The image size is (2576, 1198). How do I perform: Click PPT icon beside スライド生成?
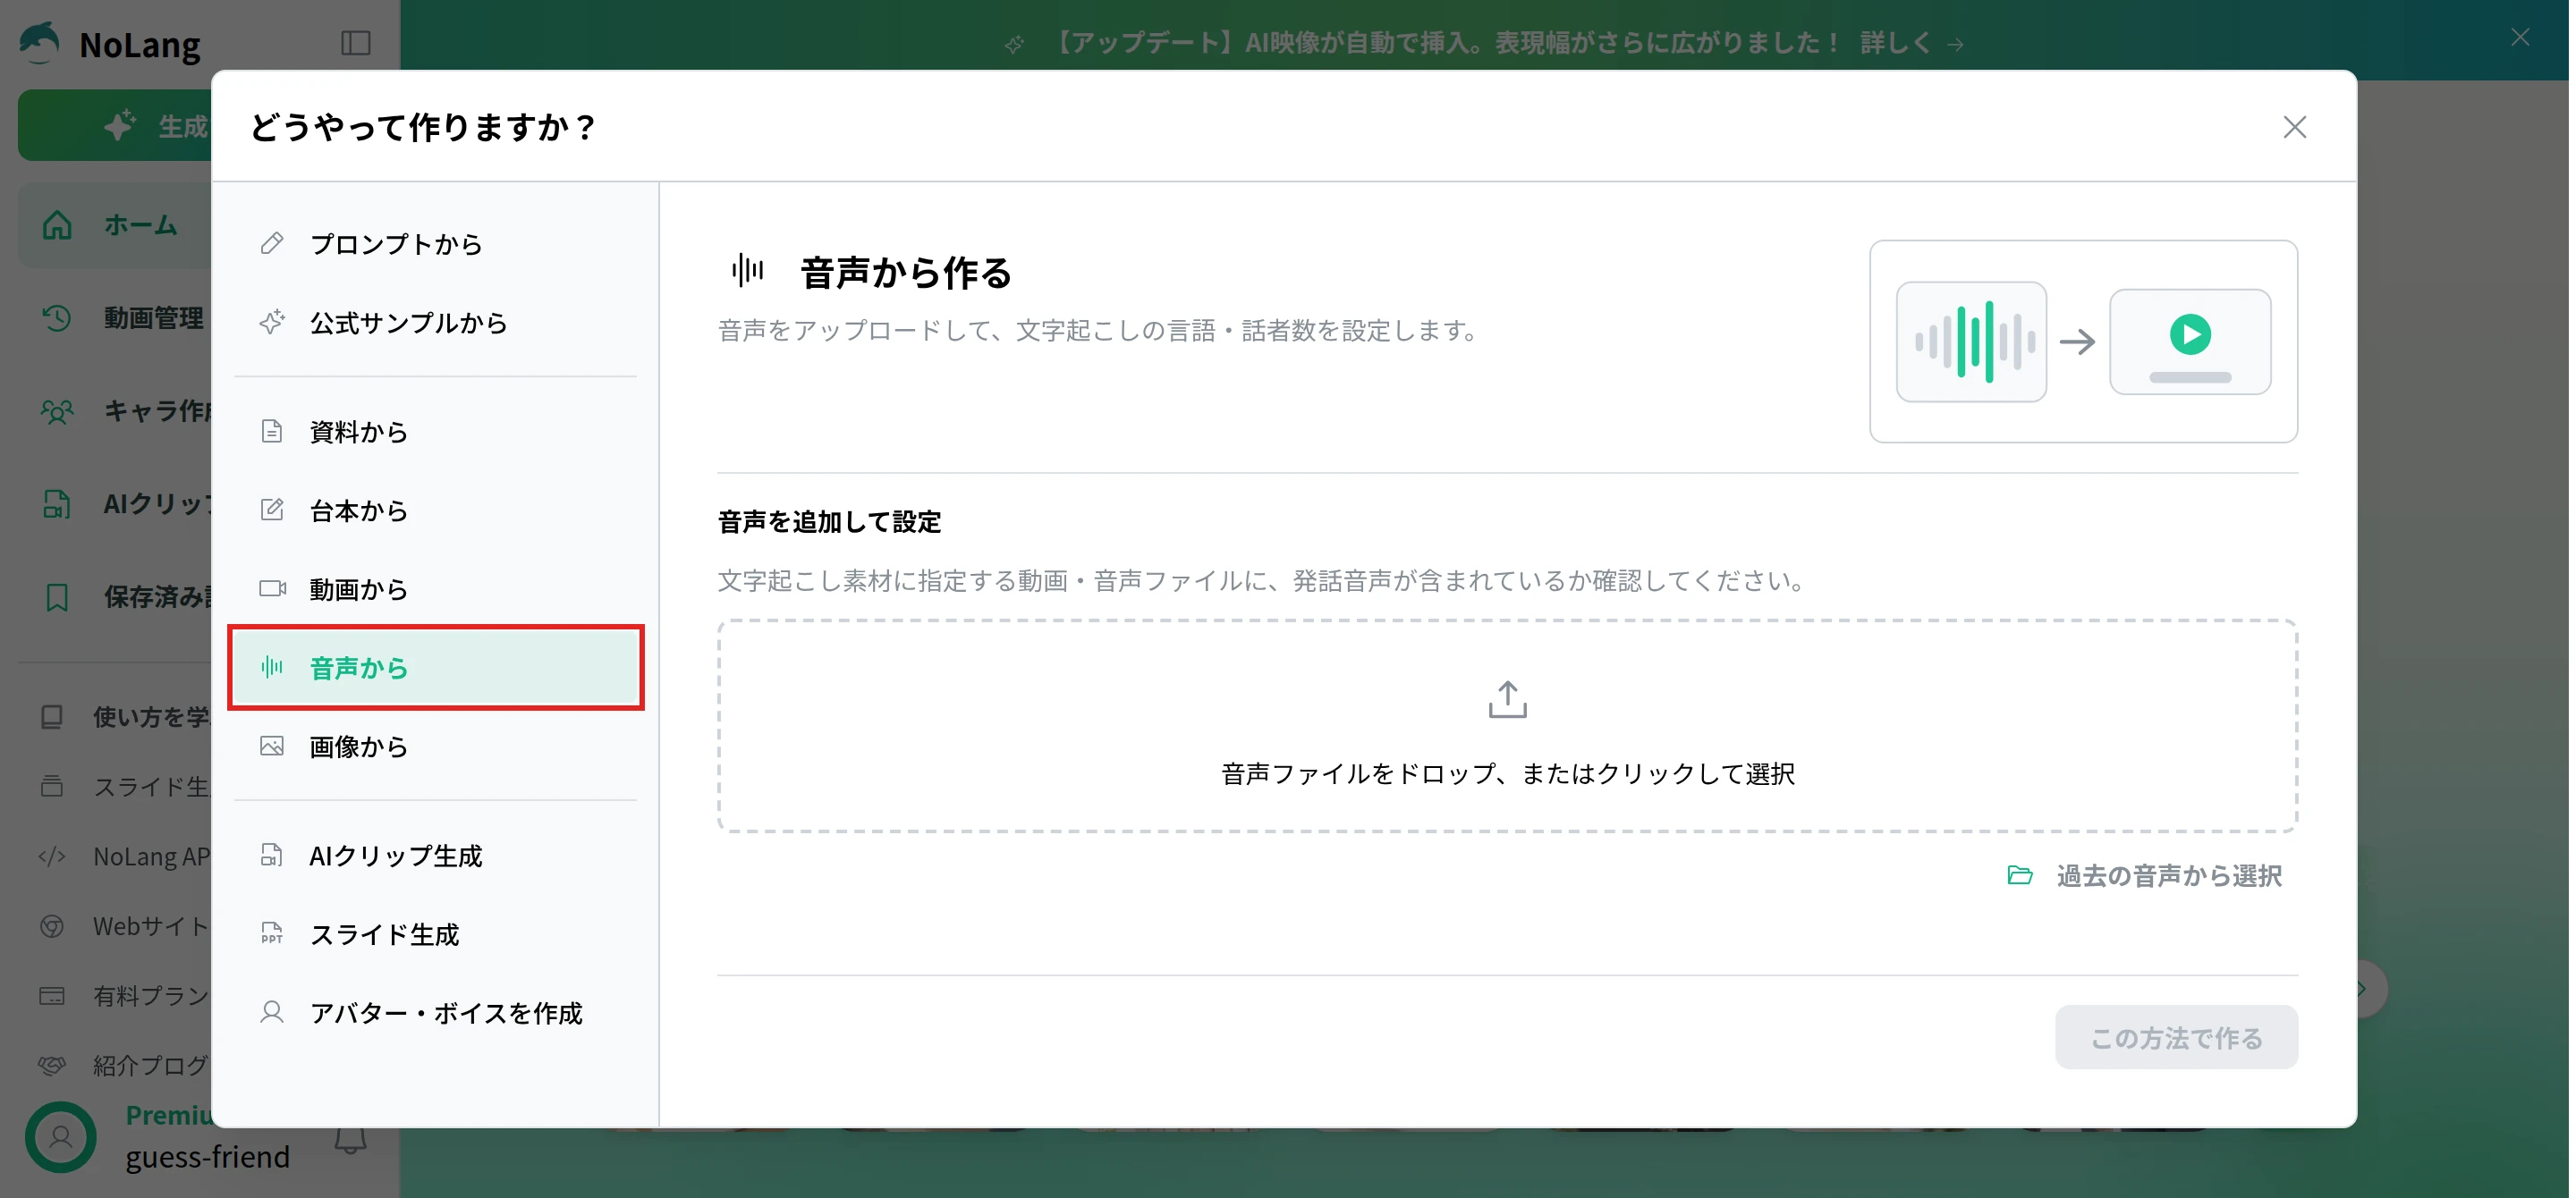tap(272, 933)
